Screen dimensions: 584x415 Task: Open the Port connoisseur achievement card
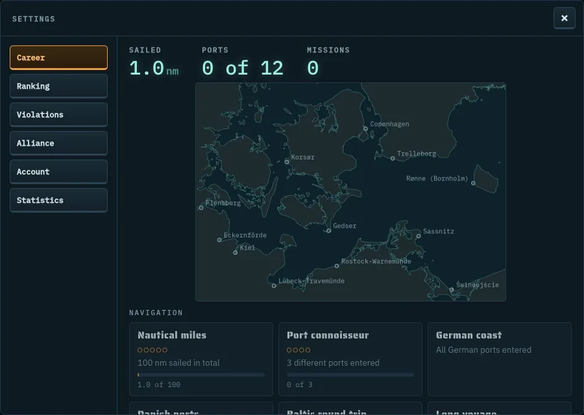pyautogui.click(x=350, y=359)
